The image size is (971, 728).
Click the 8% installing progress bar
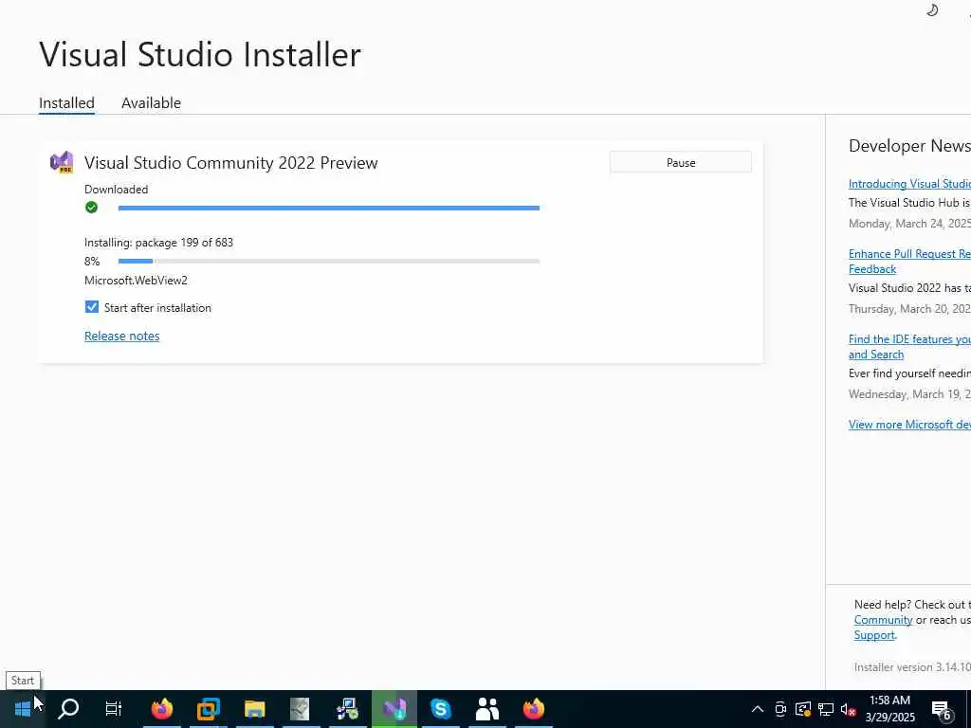tap(329, 262)
